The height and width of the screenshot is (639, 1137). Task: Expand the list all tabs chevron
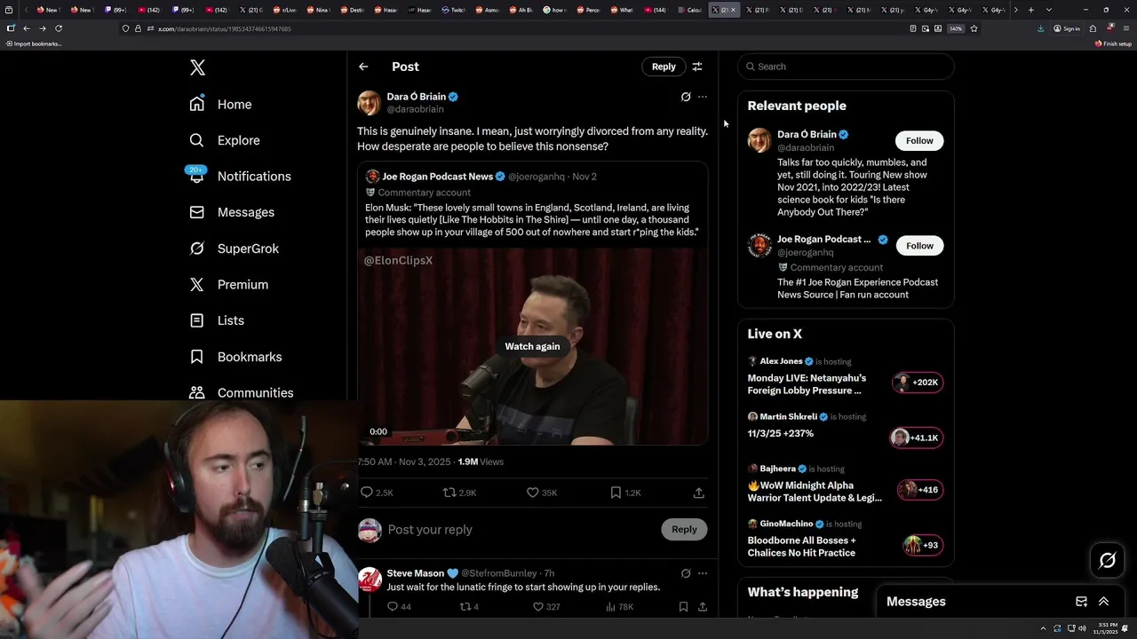1048,10
